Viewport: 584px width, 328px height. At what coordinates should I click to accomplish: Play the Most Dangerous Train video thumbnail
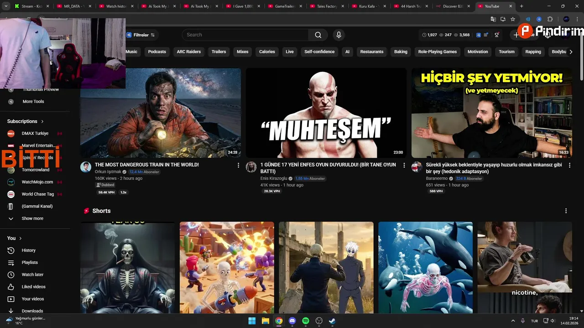(x=161, y=113)
